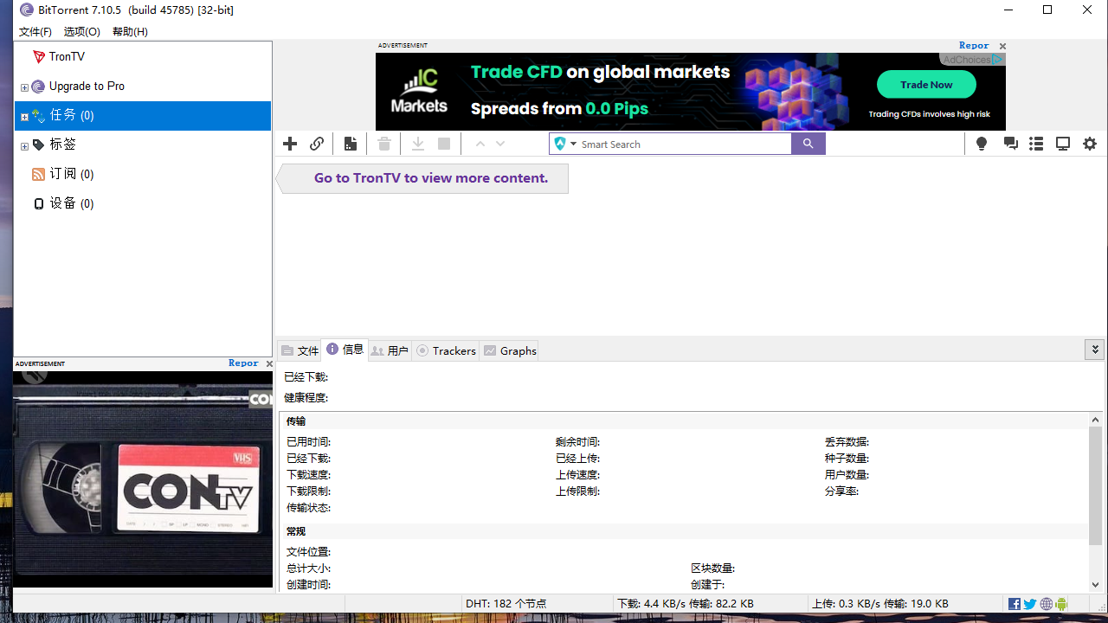1108x623 pixels.
Task: Open the 文件(F) menu
Action: (x=35, y=31)
